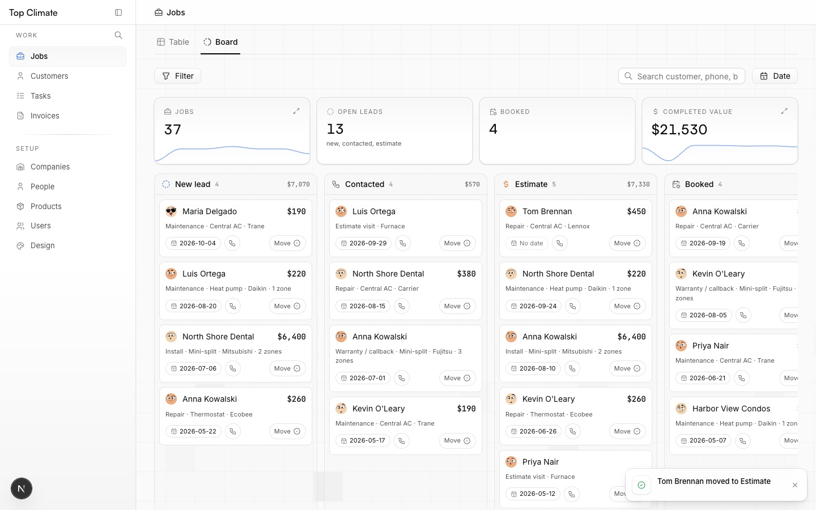Viewport: 816px width, 510px height.
Task: Open Move menu on Kevin O'Leary $190 card
Action: pyautogui.click(x=457, y=441)
